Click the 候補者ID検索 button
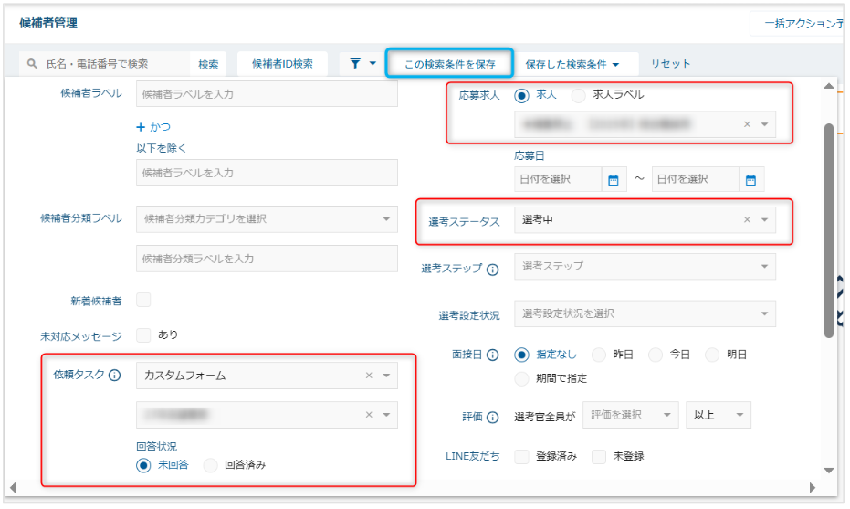The width and height of the screenshot is (850, 509). 282,64
